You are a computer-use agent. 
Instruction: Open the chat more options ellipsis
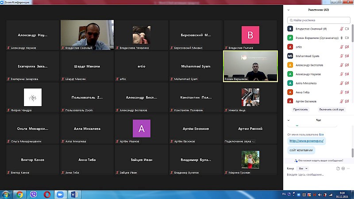coord(349,168)
